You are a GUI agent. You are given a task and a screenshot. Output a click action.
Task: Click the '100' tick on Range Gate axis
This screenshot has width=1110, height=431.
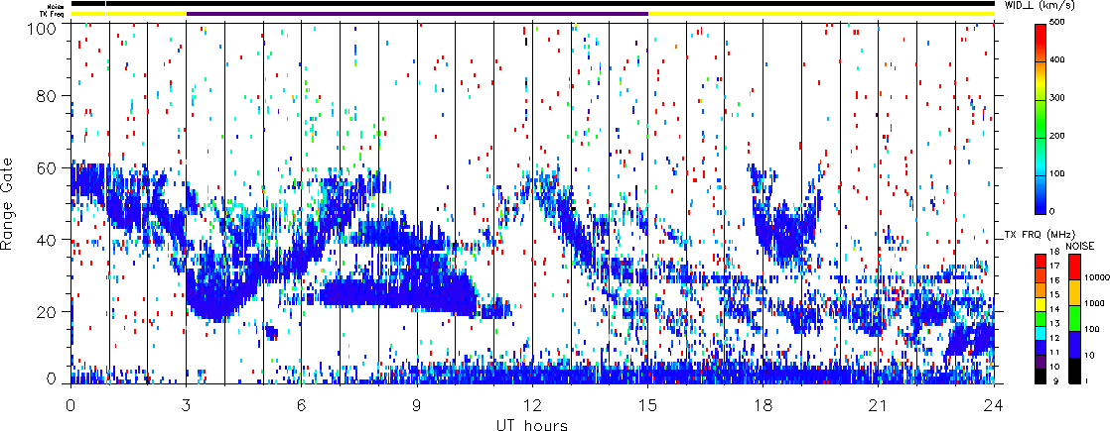point(44,27)
